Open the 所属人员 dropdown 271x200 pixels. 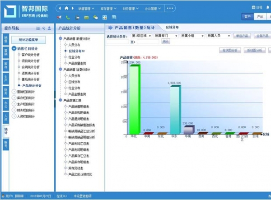pyautogui.click(x=219, y=36)
